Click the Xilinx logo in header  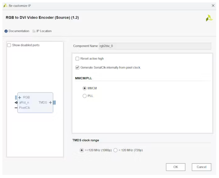point(209,18)
